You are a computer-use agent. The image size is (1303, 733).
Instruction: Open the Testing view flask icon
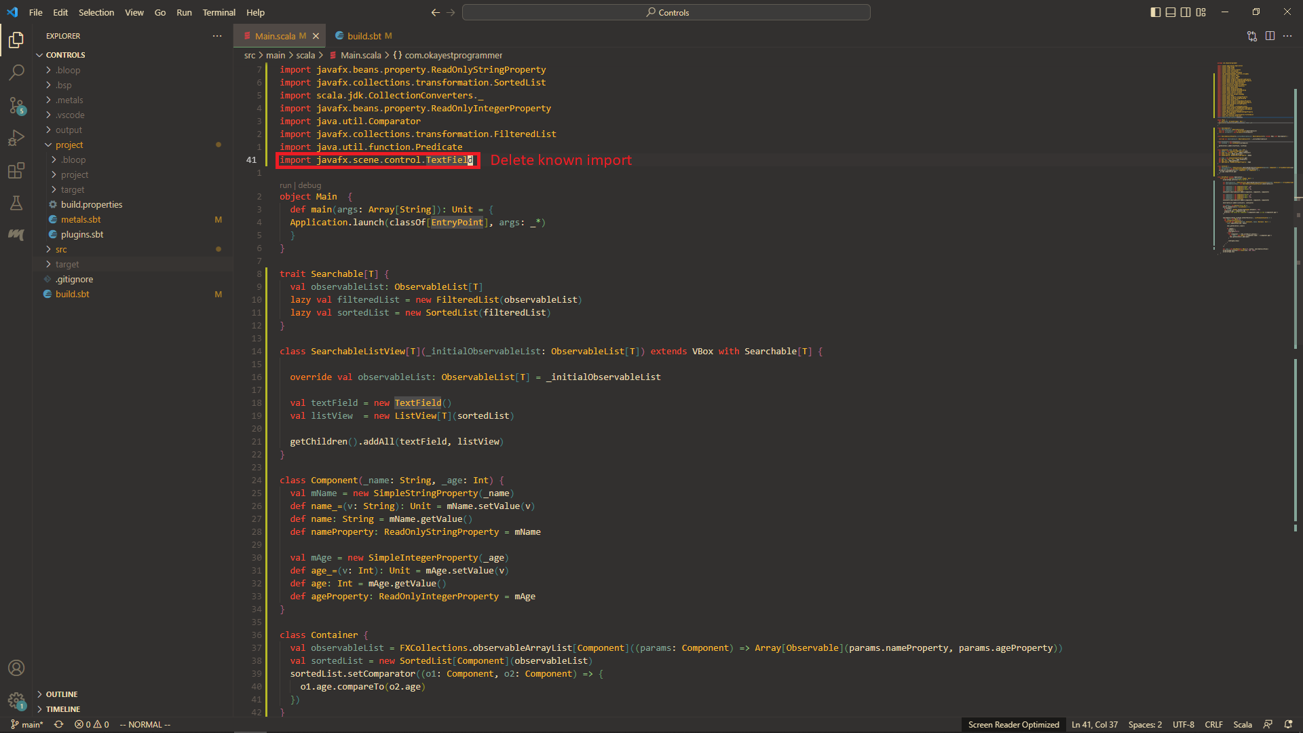(x=16, y=203)
